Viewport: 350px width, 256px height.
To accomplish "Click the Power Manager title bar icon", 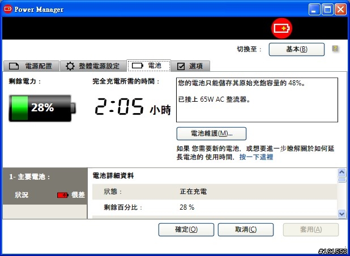I will (8, 9).
